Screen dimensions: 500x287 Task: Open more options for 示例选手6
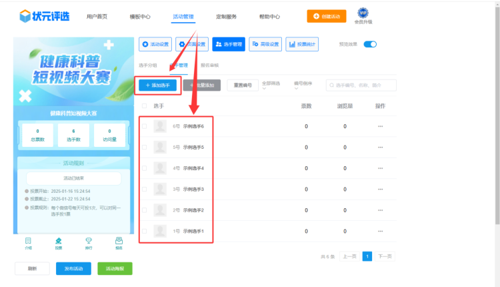[x=381, y=126]
